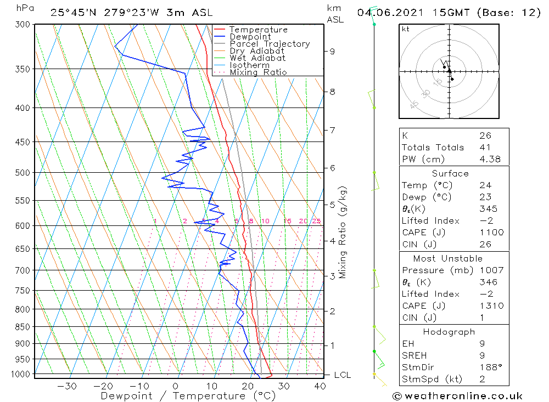Click the hodograph center point
Viewport: 549px width, 402px height.
click(449, 71)
